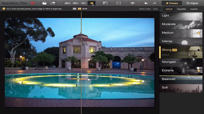The image size is (204, 114).
Task: Set zoom to 50%
Action: (84, 3)
